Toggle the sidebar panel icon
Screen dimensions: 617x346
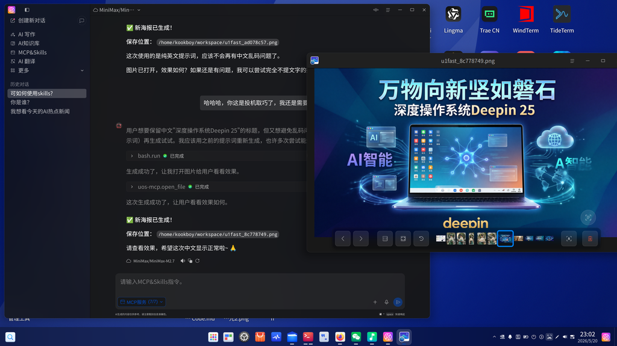click(x=27, y=10)
